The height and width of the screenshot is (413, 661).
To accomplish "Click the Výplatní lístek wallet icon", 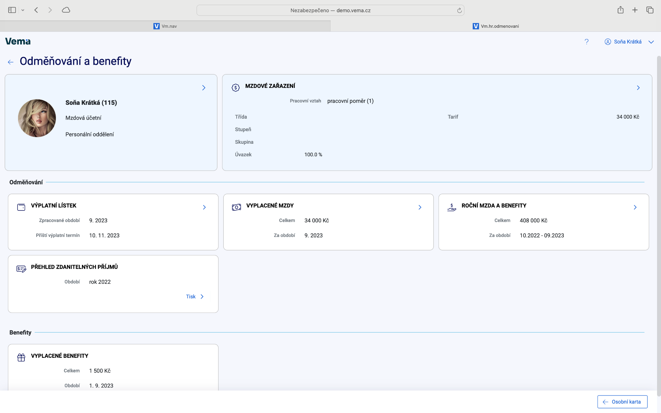I will 21,207.
